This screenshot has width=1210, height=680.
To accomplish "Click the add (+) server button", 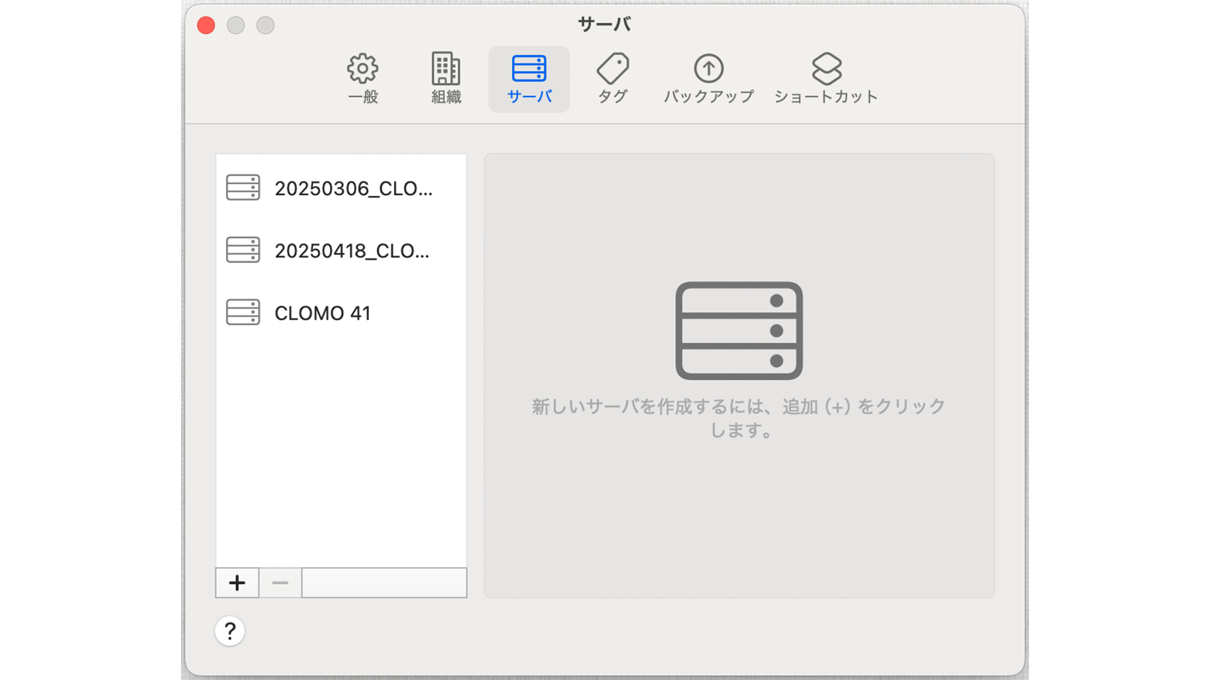I will point(237,583).
